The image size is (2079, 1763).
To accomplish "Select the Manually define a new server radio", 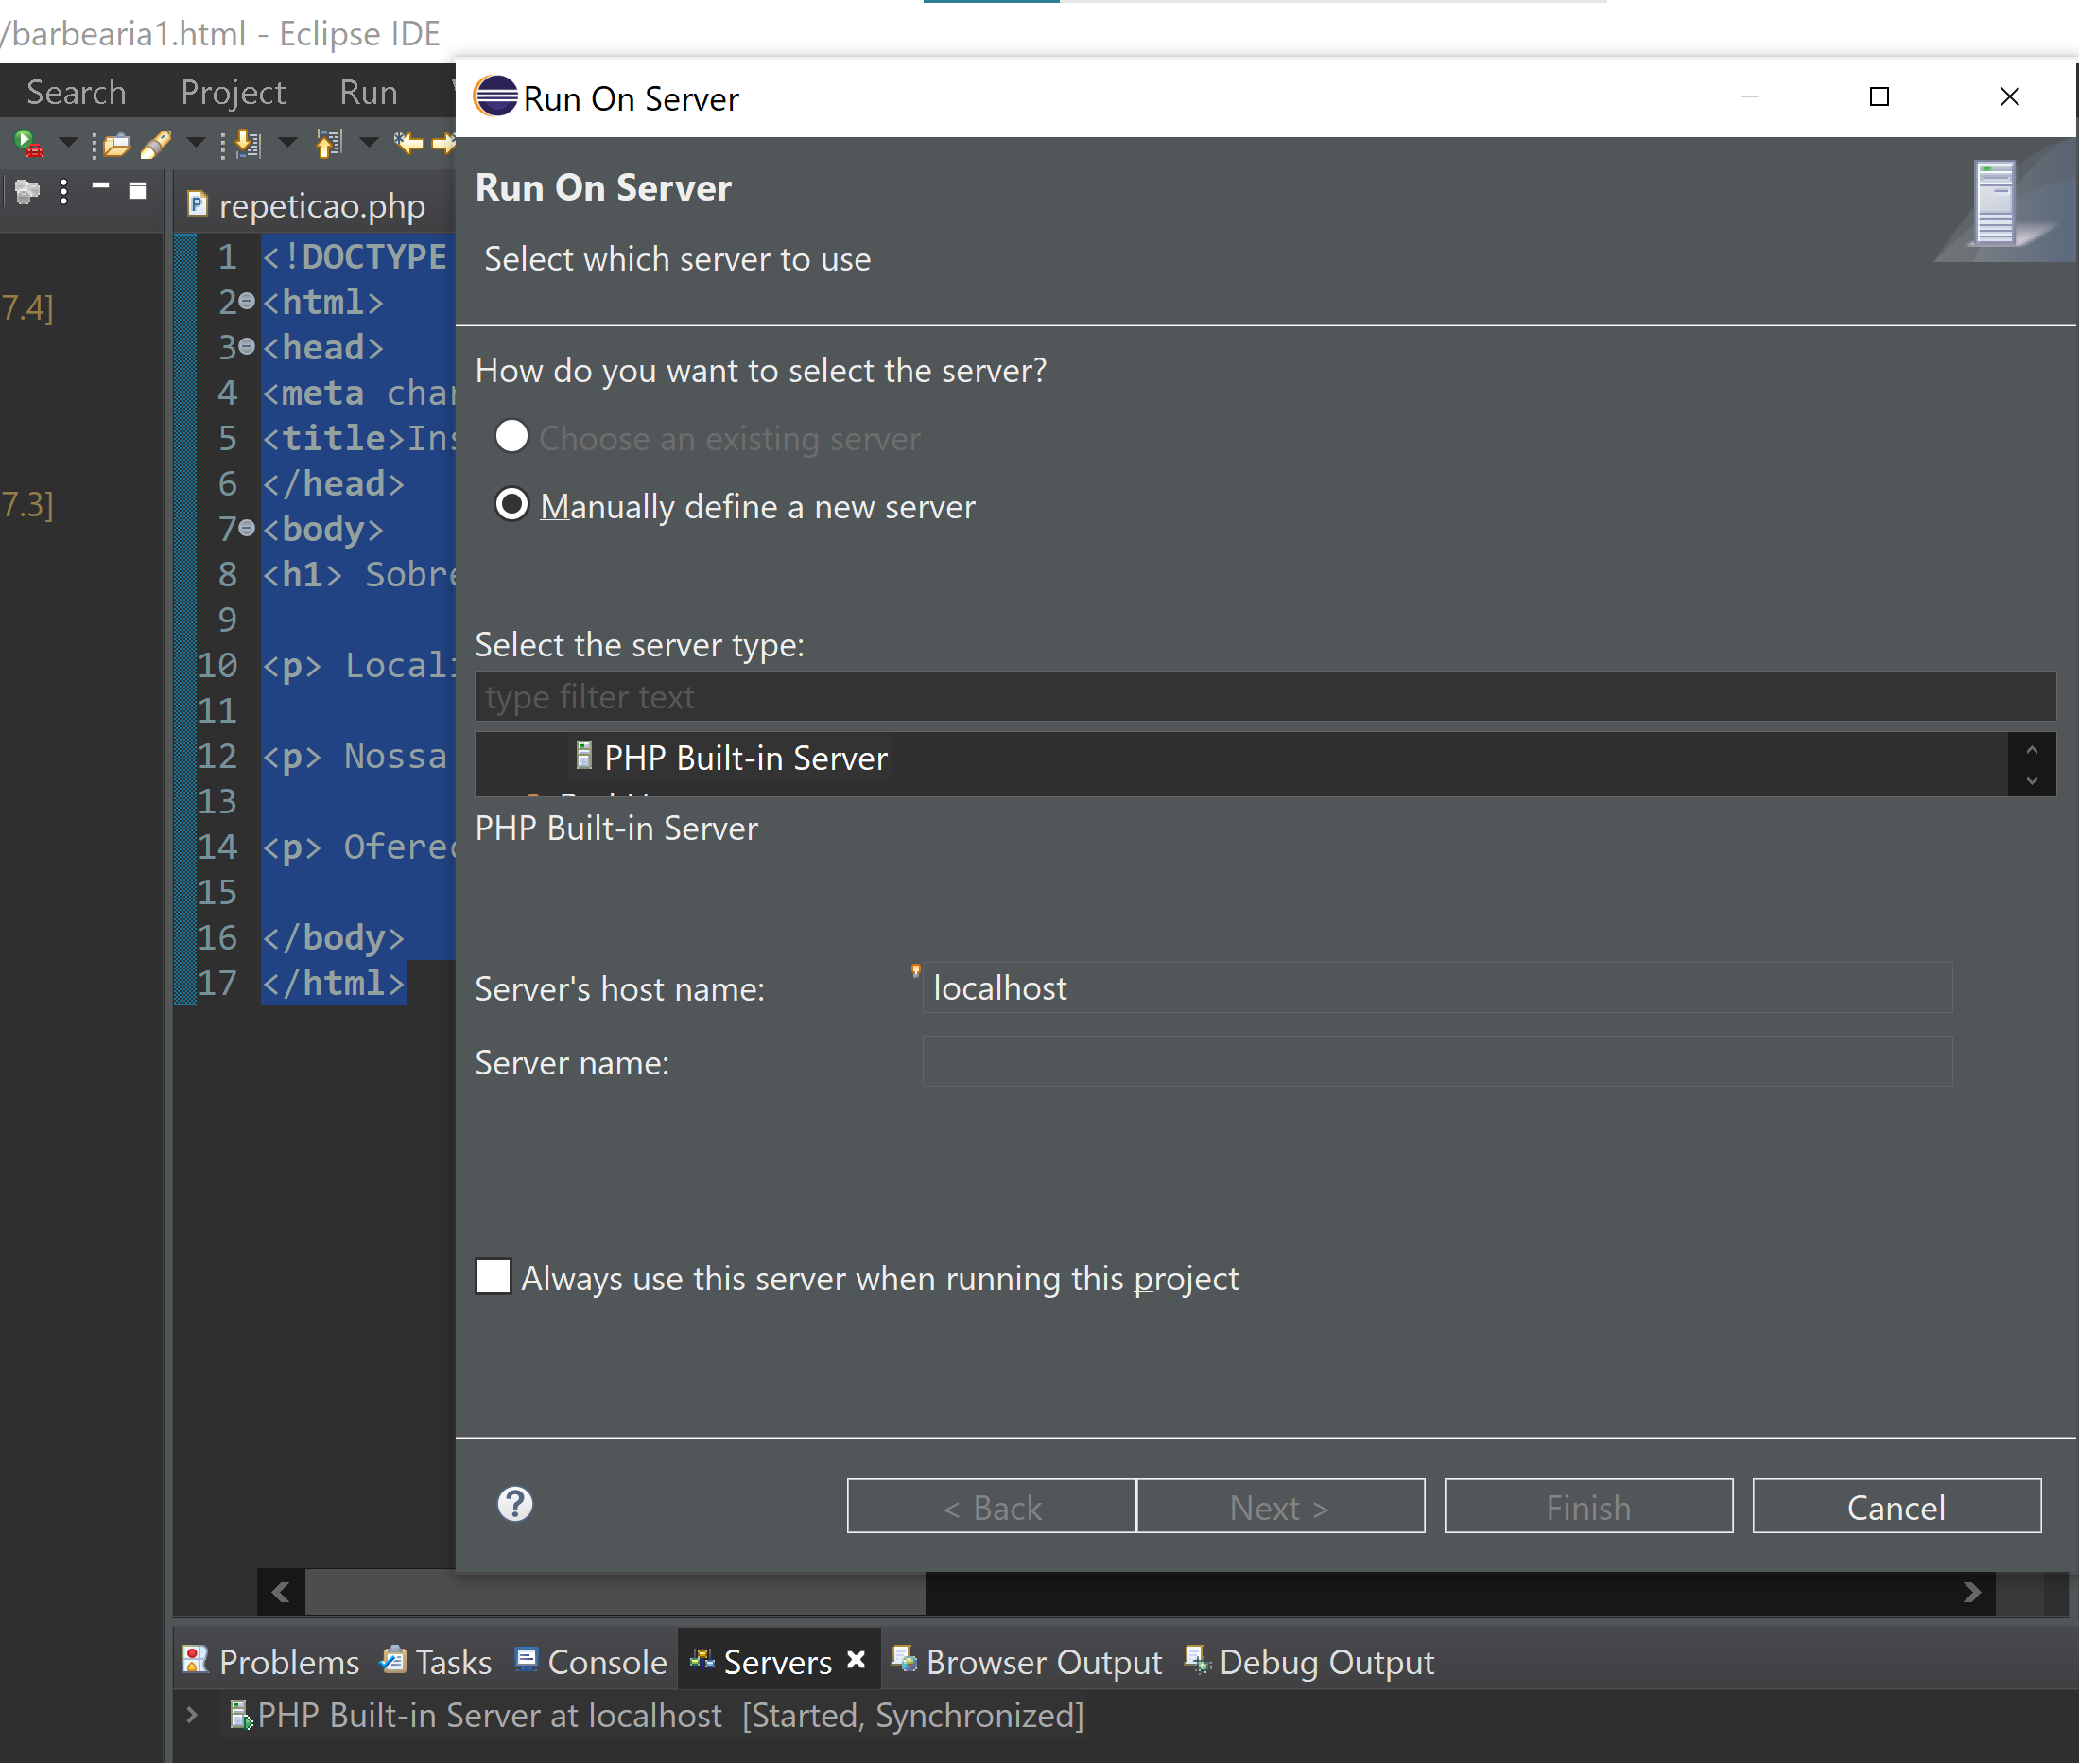I will point(511,505).
